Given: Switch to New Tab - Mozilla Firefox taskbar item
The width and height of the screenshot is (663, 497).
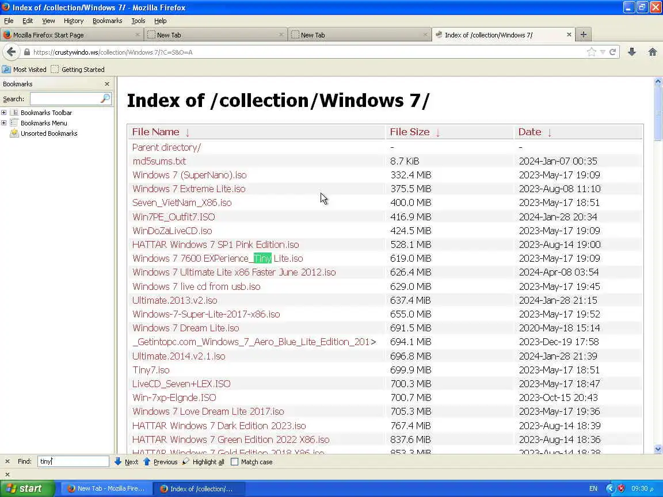Looking at the screenshot, I should [106, 488].
